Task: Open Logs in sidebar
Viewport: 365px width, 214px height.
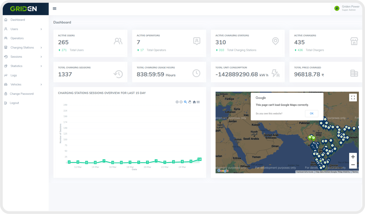Action: (x=14, y=75)
